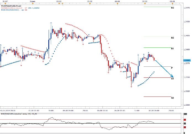
Task: Click the orange day marker under Srpen
Action: point(33,4)
